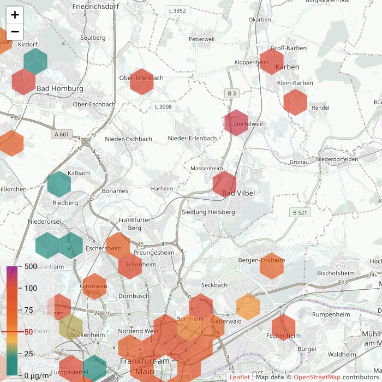The height and width of the screenshot is (382, 382).
Task: Click the 'Frankfurt am Main' city label
Action: pyautogui.click(x=145, y=366)
